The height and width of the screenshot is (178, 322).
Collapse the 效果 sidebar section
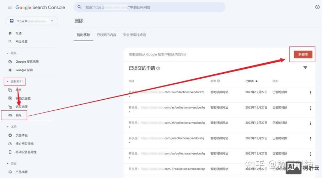pos(7,53)
